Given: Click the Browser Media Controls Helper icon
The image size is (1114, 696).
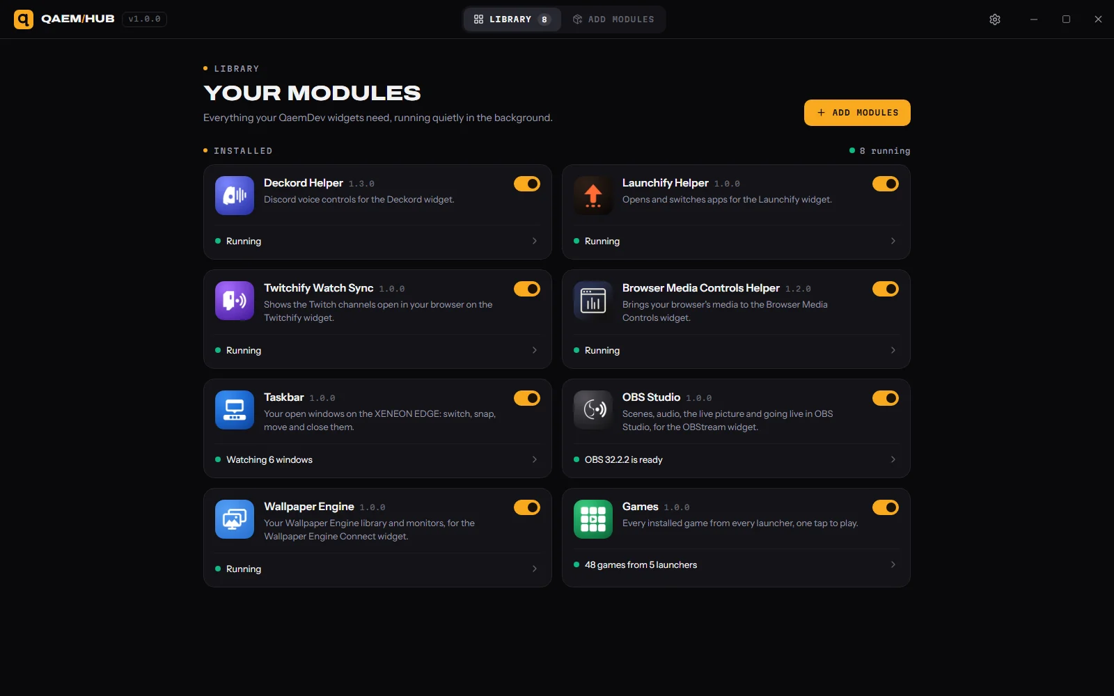Looking at the screenshot, I should pos(593,301).
